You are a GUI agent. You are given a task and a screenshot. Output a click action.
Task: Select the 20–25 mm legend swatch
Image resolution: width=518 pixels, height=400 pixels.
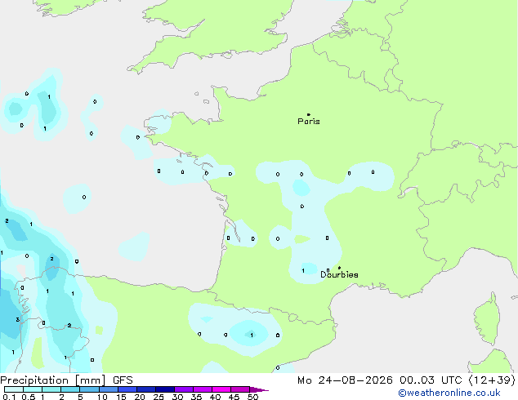coord(146,389)
